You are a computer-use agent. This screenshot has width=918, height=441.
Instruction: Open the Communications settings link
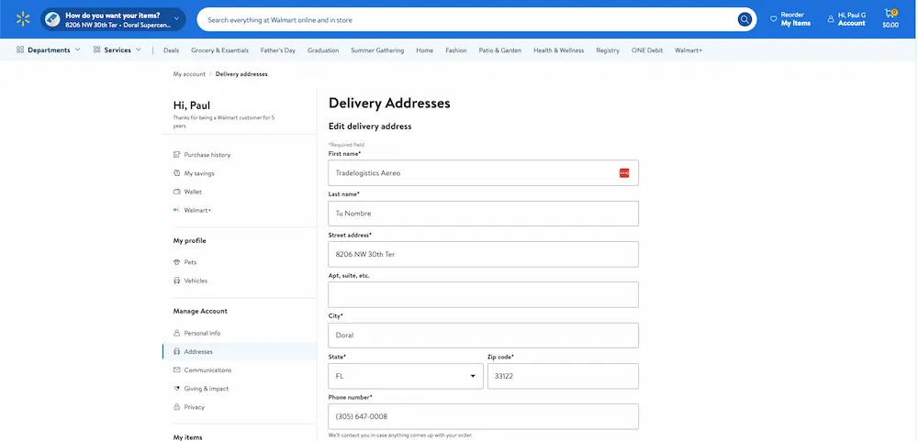207,370
